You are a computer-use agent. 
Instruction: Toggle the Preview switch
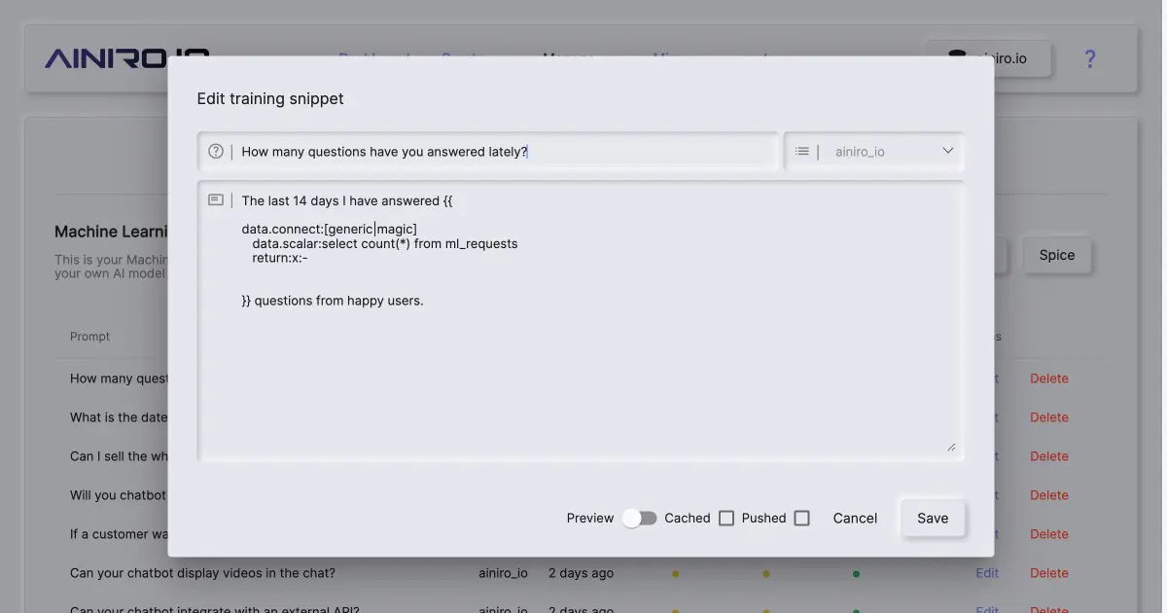click(x=640, y=519)
